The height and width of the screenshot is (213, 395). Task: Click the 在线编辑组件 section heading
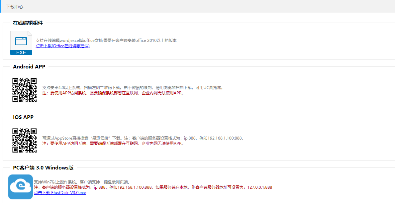pos(28,23)
